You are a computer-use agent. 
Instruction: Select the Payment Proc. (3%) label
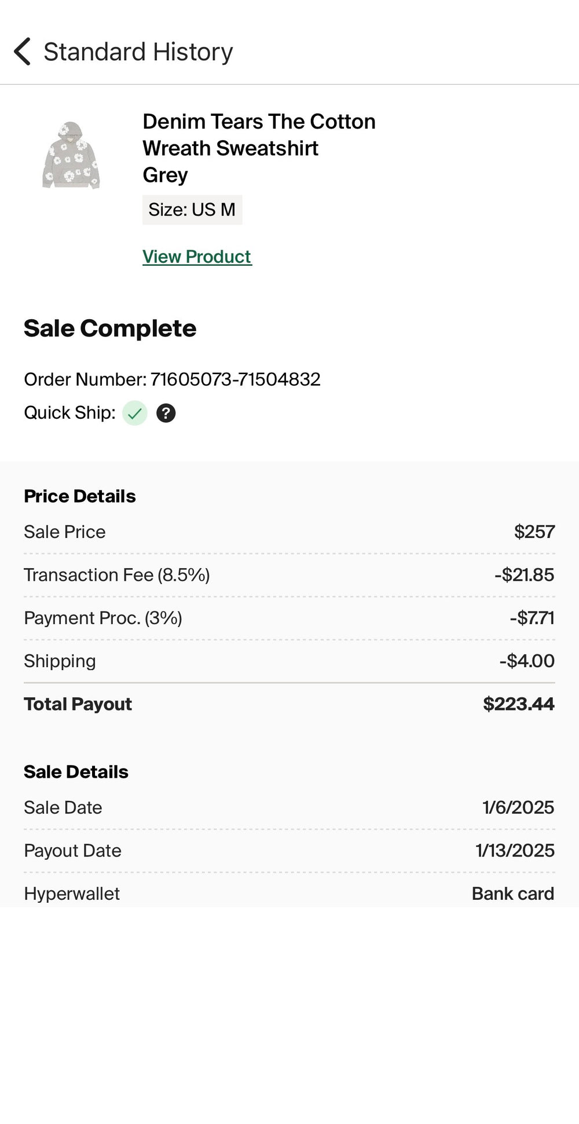(103, 618)
